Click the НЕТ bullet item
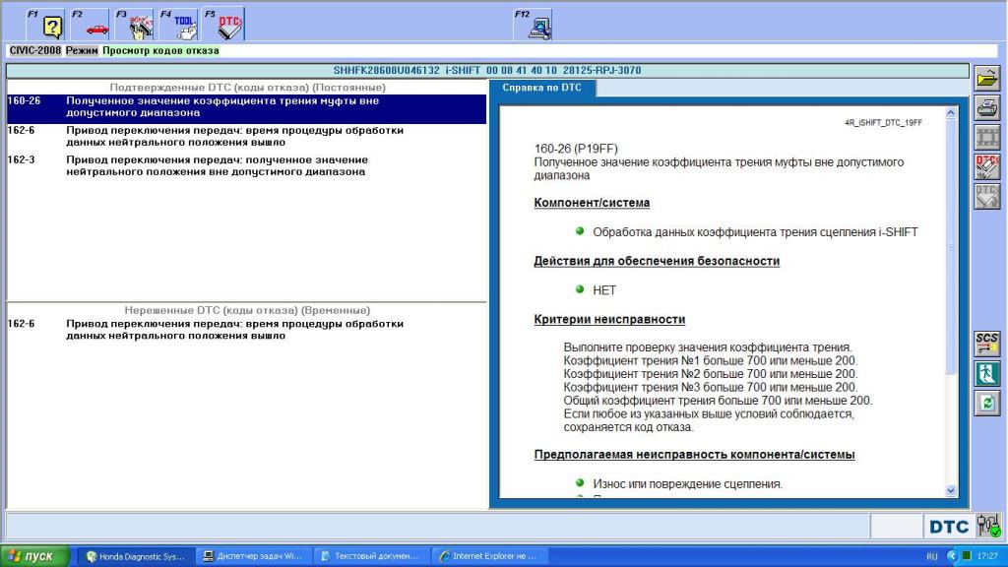Viewport: 1008px width, 567px height. pos(604,290)
